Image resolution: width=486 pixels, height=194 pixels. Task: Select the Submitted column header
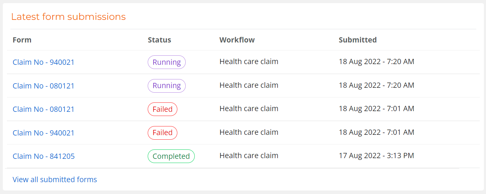click(x=357, y=40)
